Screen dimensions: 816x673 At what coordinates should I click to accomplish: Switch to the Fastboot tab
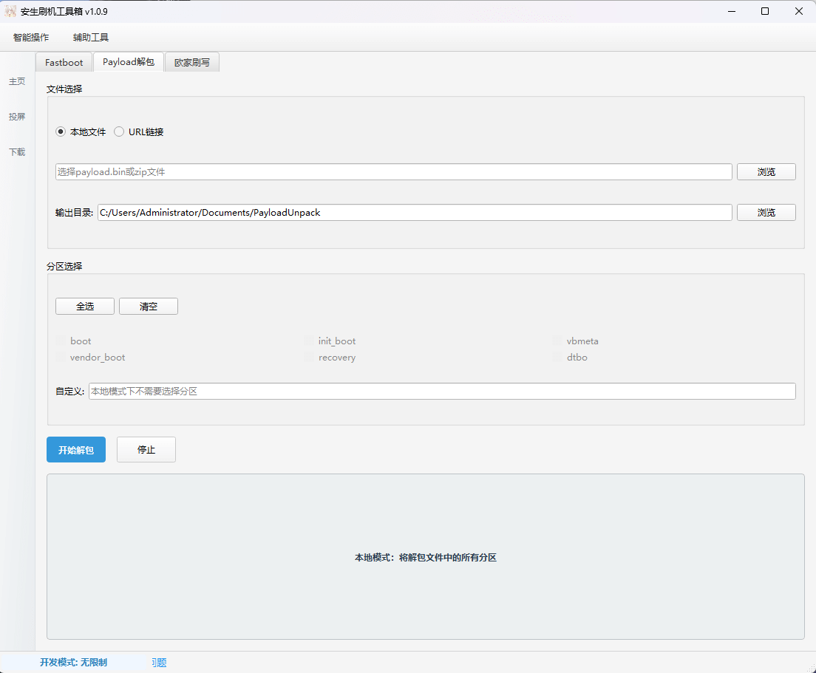click(63, 62)
